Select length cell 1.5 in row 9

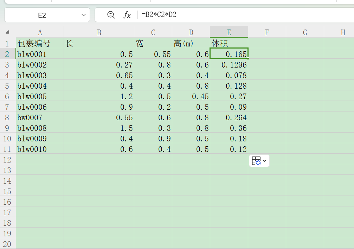(99, 127)
